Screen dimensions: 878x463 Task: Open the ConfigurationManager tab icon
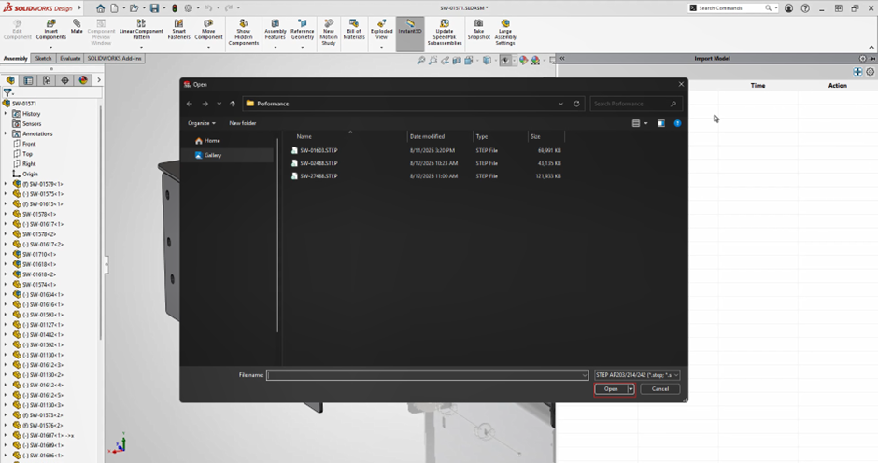click(47, 80)
